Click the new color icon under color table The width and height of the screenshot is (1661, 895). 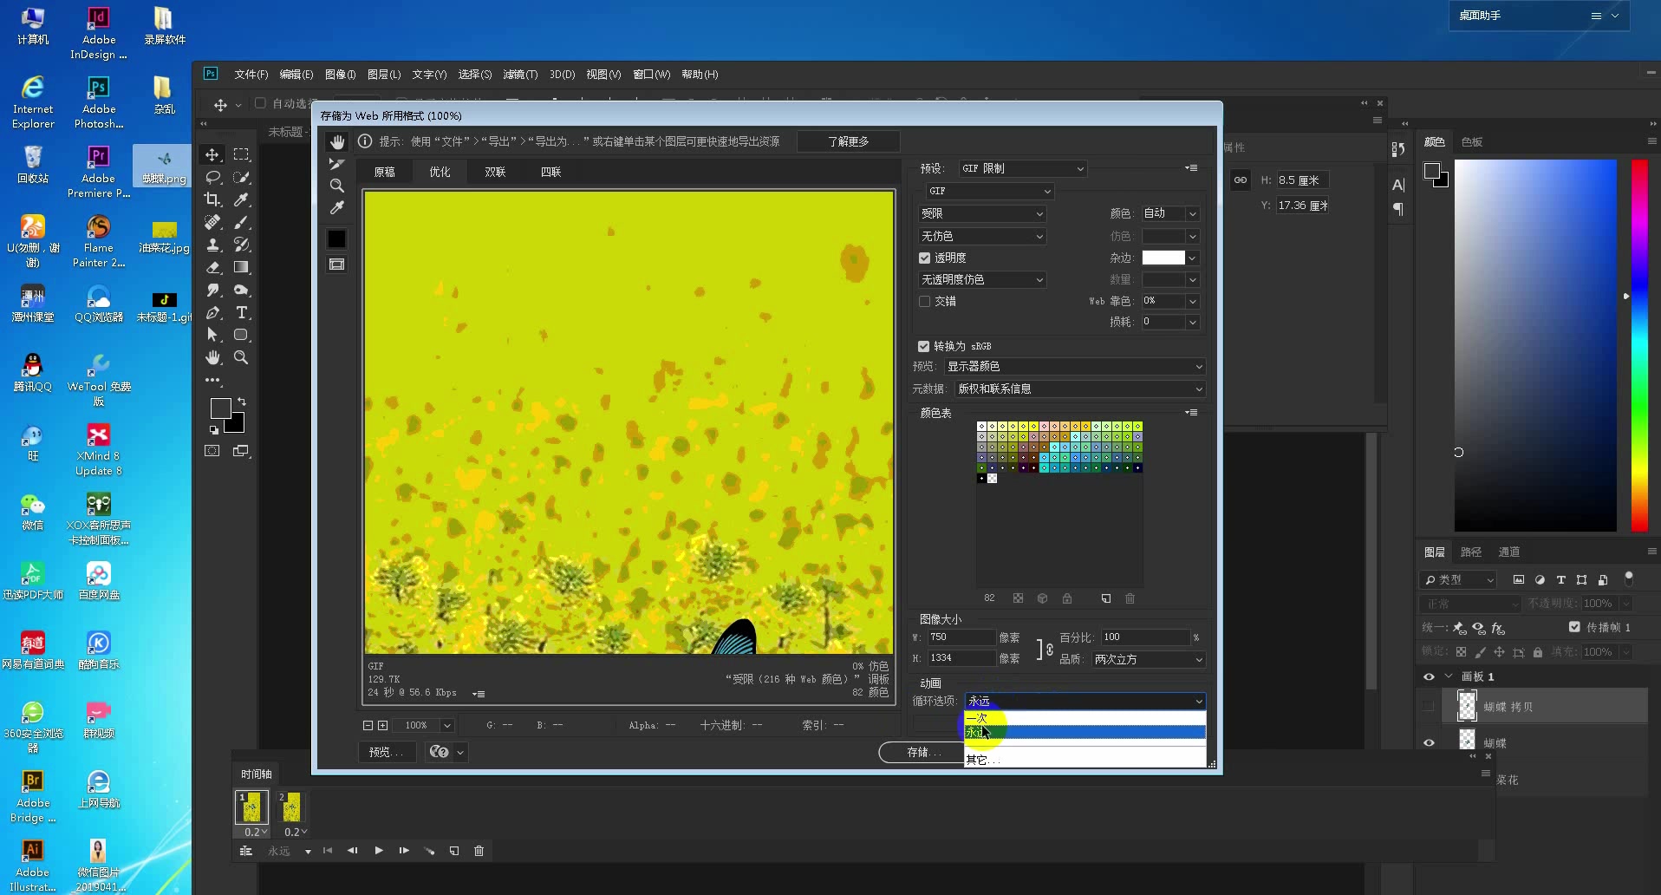[x=1105, y=598]
